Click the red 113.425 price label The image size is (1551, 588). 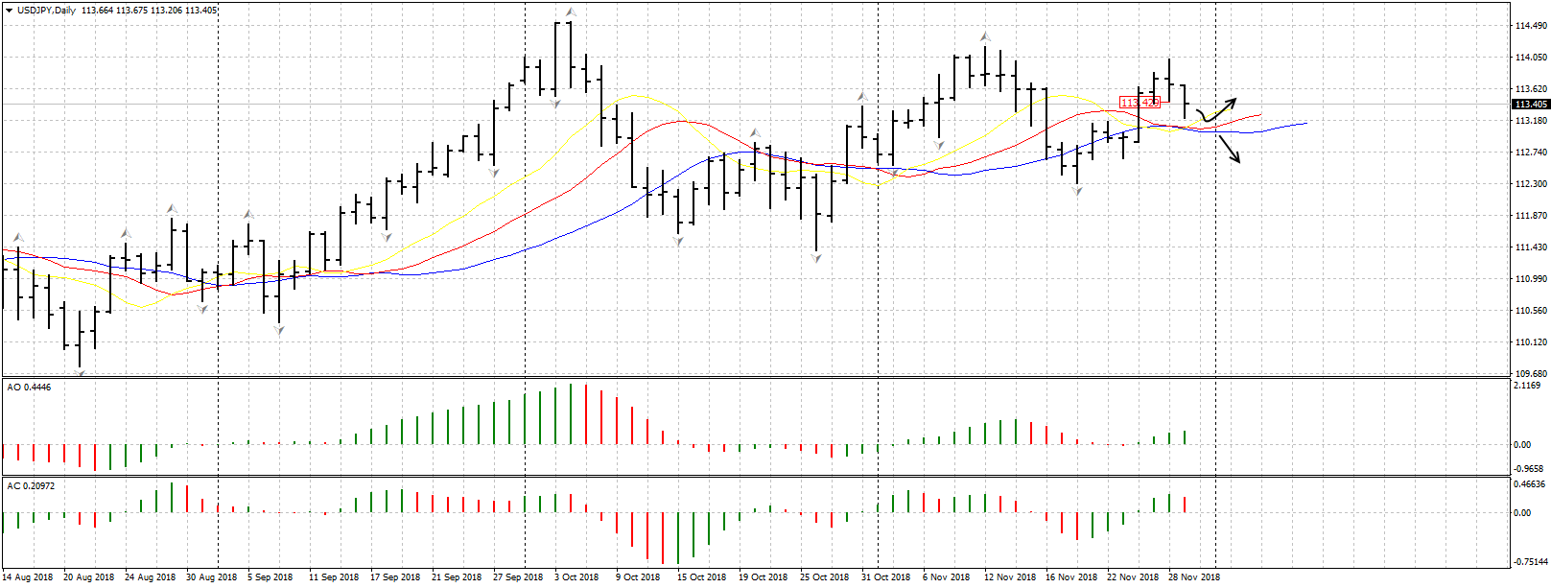[x=1140, y=103]
